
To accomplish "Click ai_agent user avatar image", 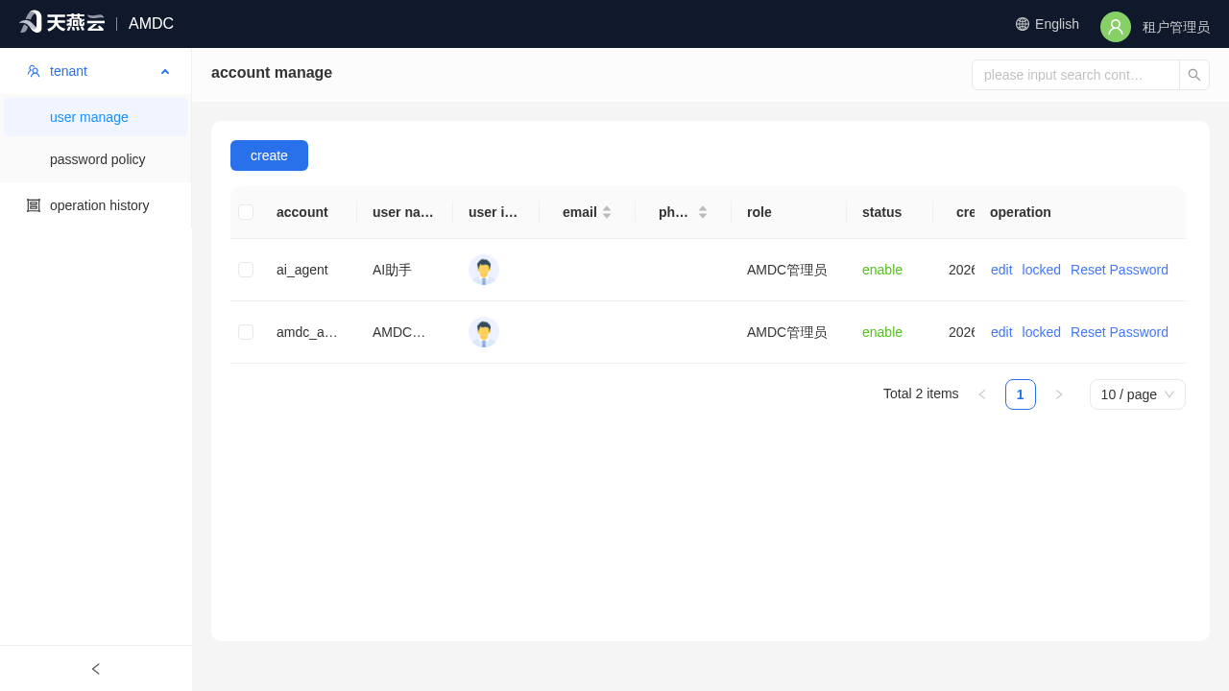I will point(484,270).
